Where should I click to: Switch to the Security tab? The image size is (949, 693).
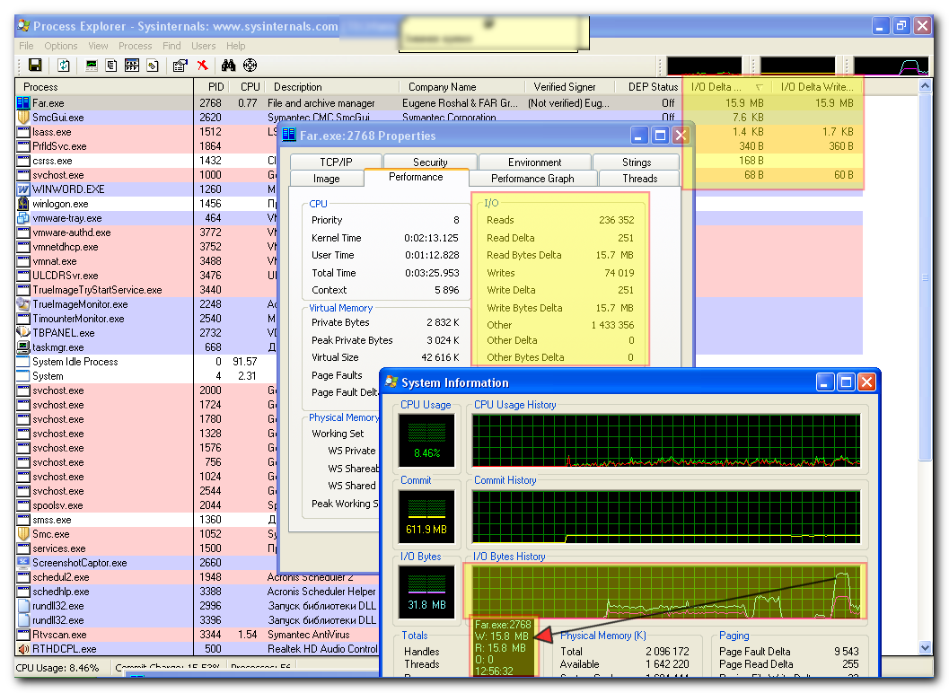click(430, 162)
